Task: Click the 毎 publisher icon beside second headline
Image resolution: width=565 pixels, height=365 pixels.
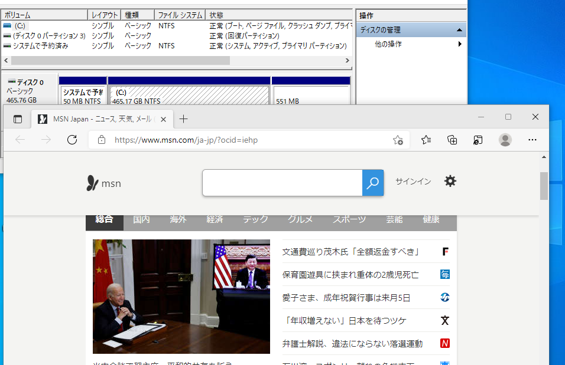Action: (x=445, y=274)
